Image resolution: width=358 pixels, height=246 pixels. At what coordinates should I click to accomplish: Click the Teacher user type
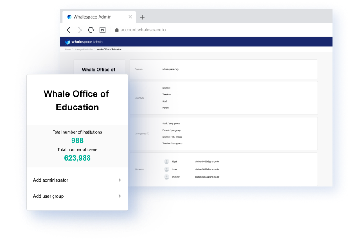pos(166,95)
